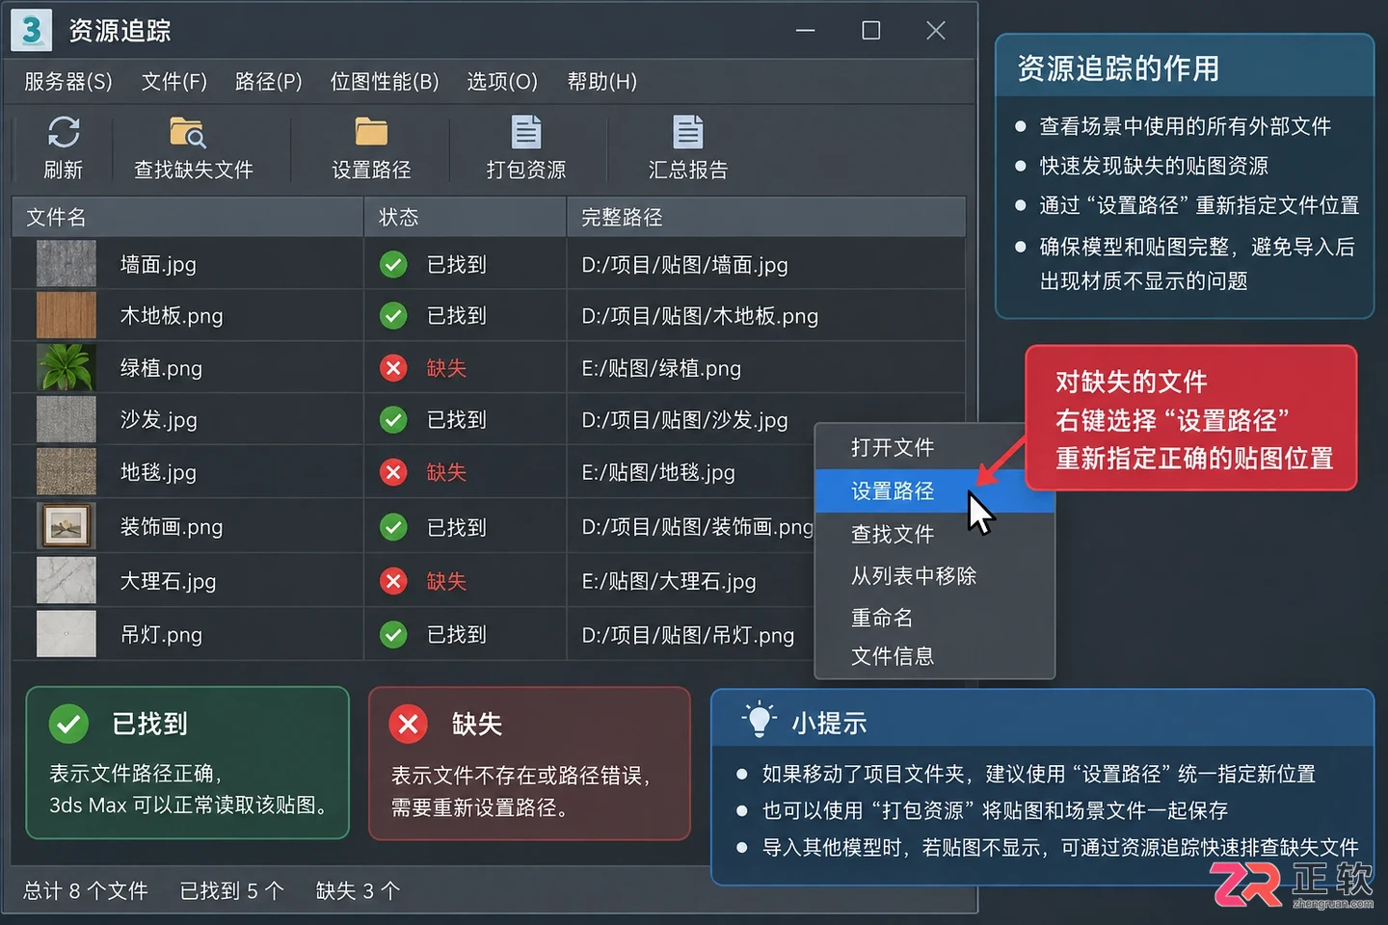Open the 选项(O) menu
The image size is (1388, 925).
pyautogui.click(x=502, y=82)
